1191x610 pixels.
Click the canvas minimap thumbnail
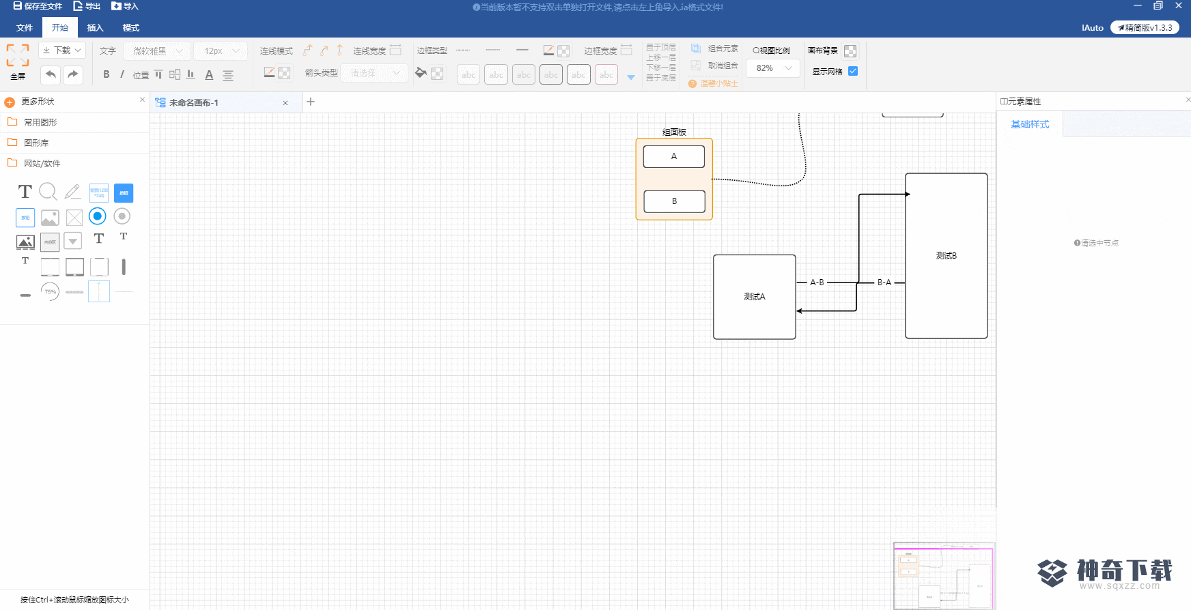pos(944,576)
